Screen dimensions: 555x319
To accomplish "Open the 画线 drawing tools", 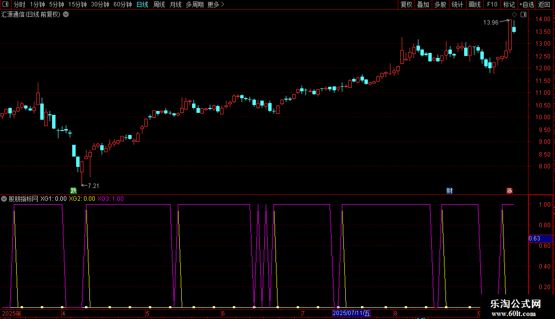I will point(474,4).
